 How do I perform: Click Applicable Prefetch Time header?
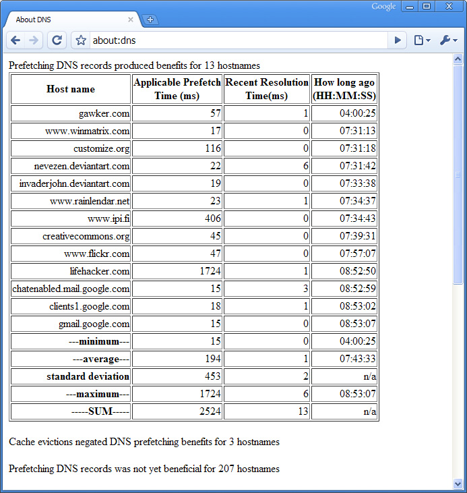(x=177, y=89)
